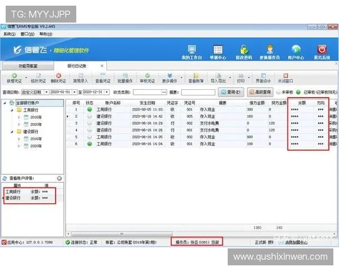
Task: Select the 未审核 status indicator
Action: (x=278, y=92)
